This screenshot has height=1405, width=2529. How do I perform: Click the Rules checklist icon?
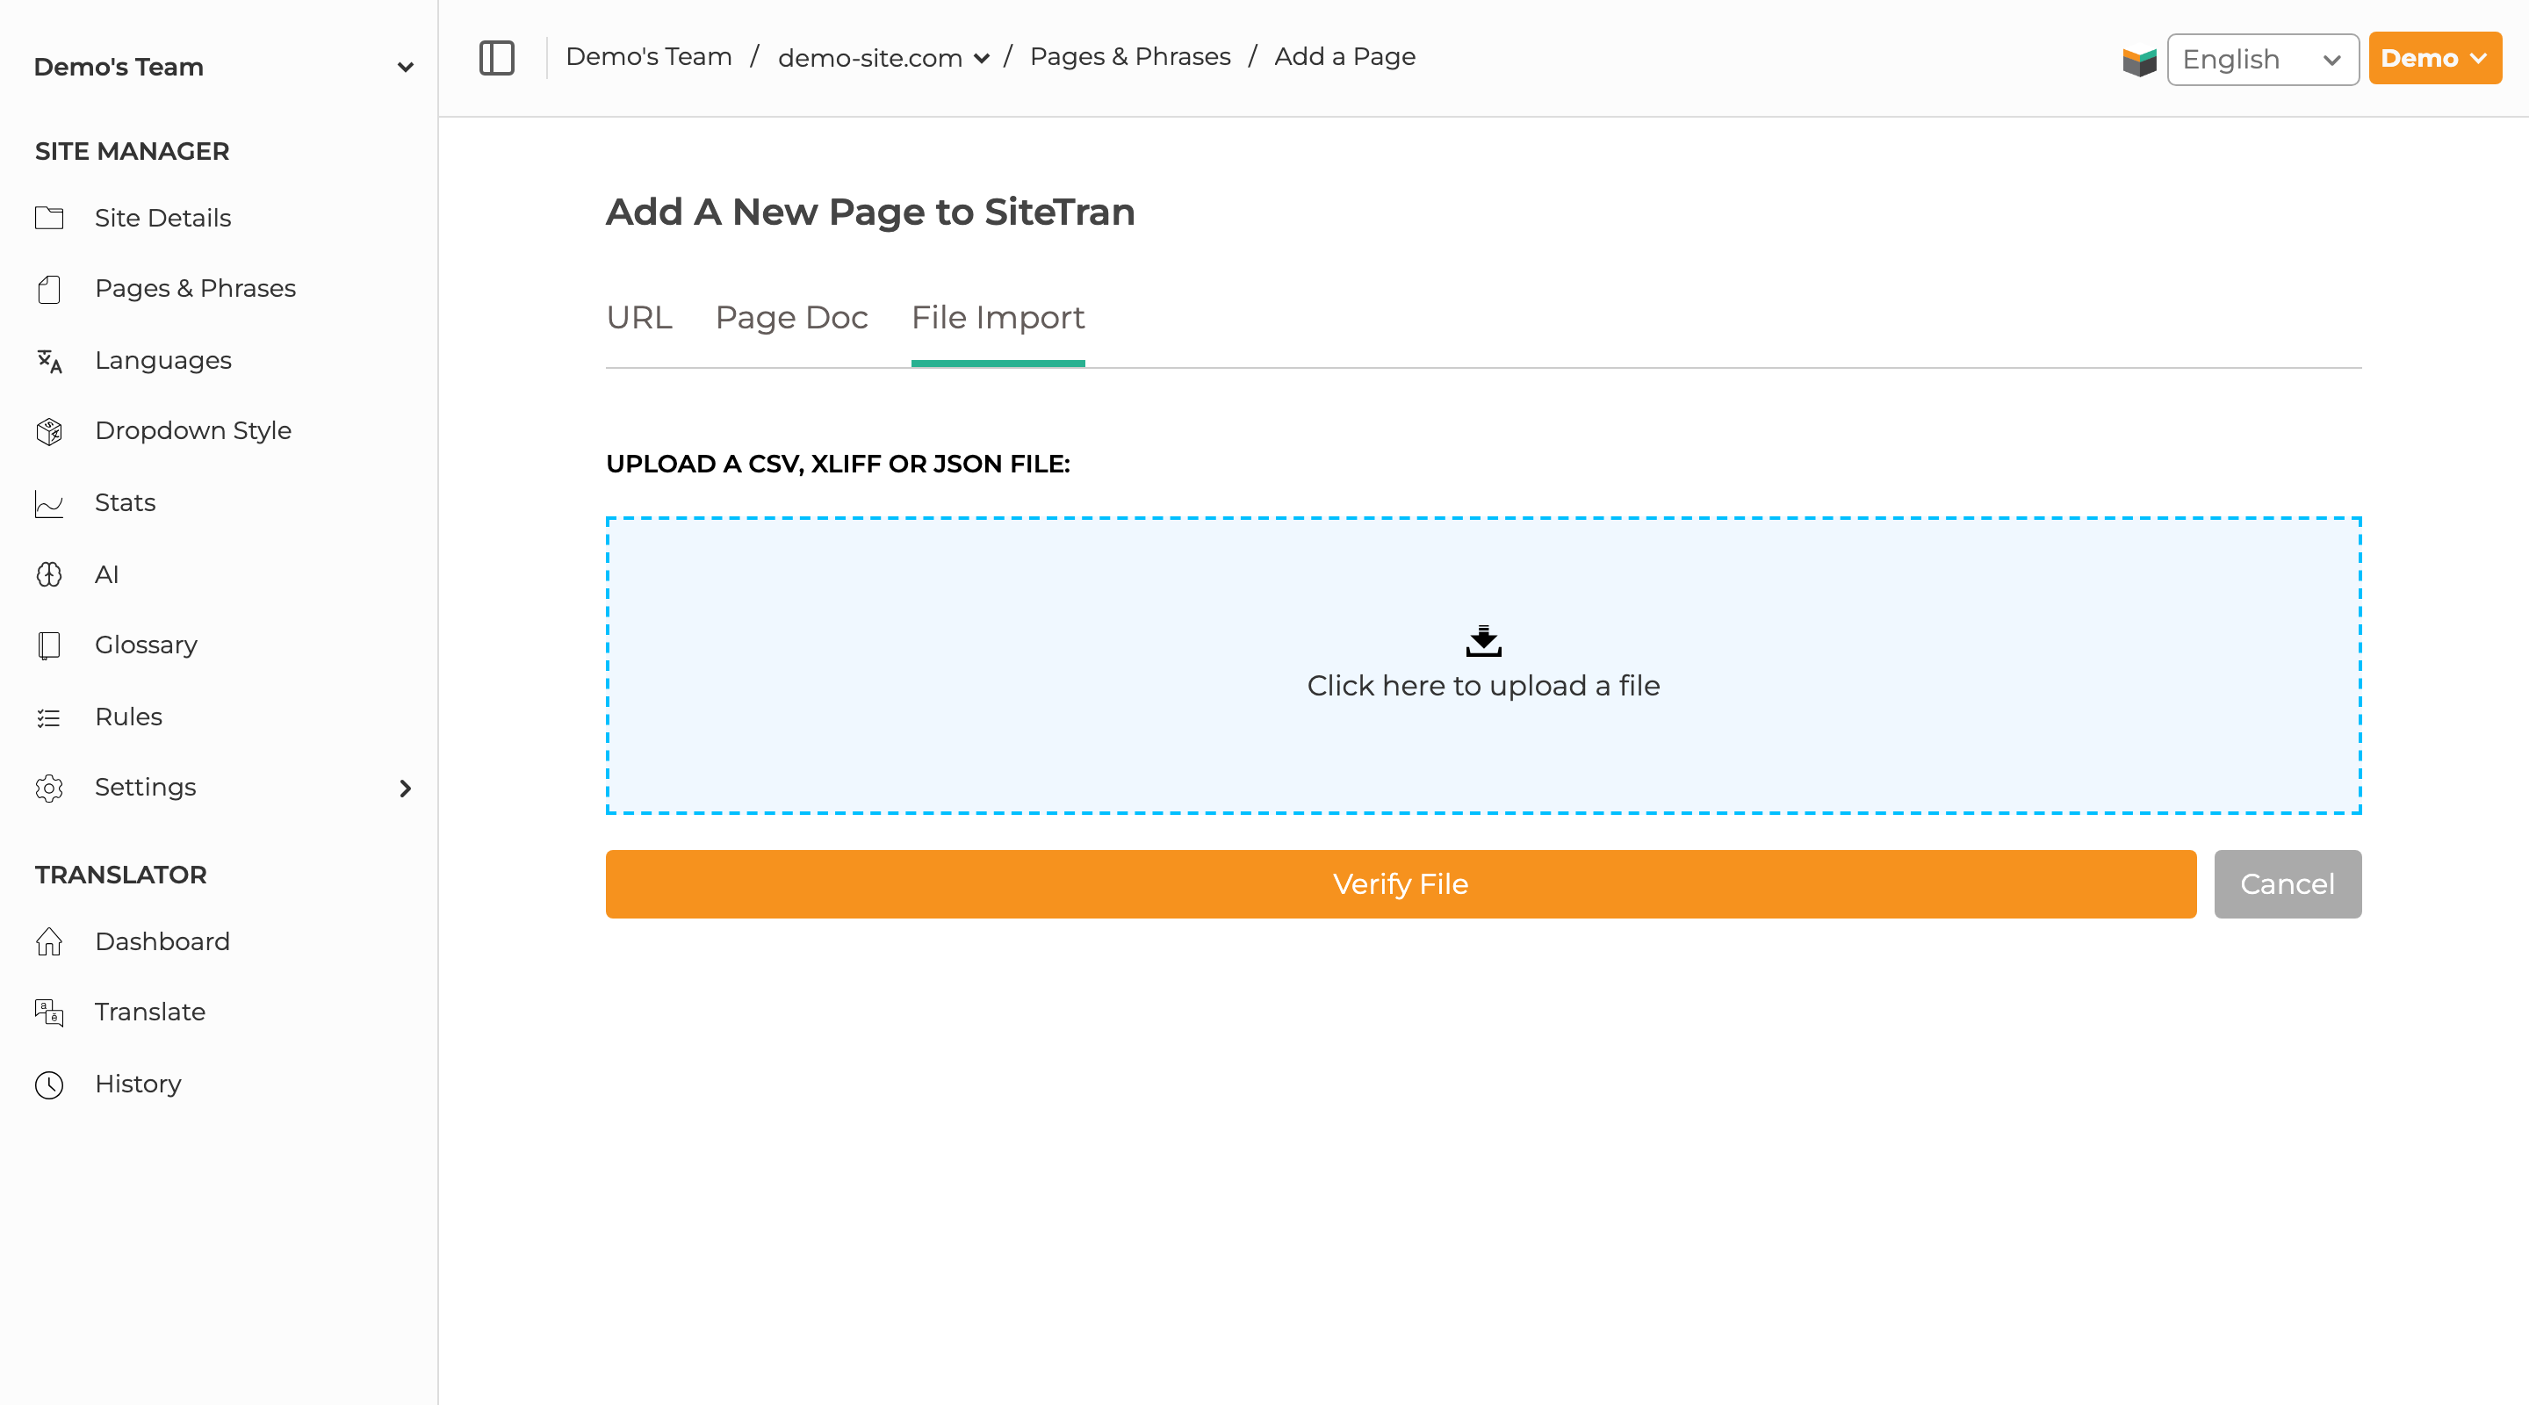coord(49,717)
